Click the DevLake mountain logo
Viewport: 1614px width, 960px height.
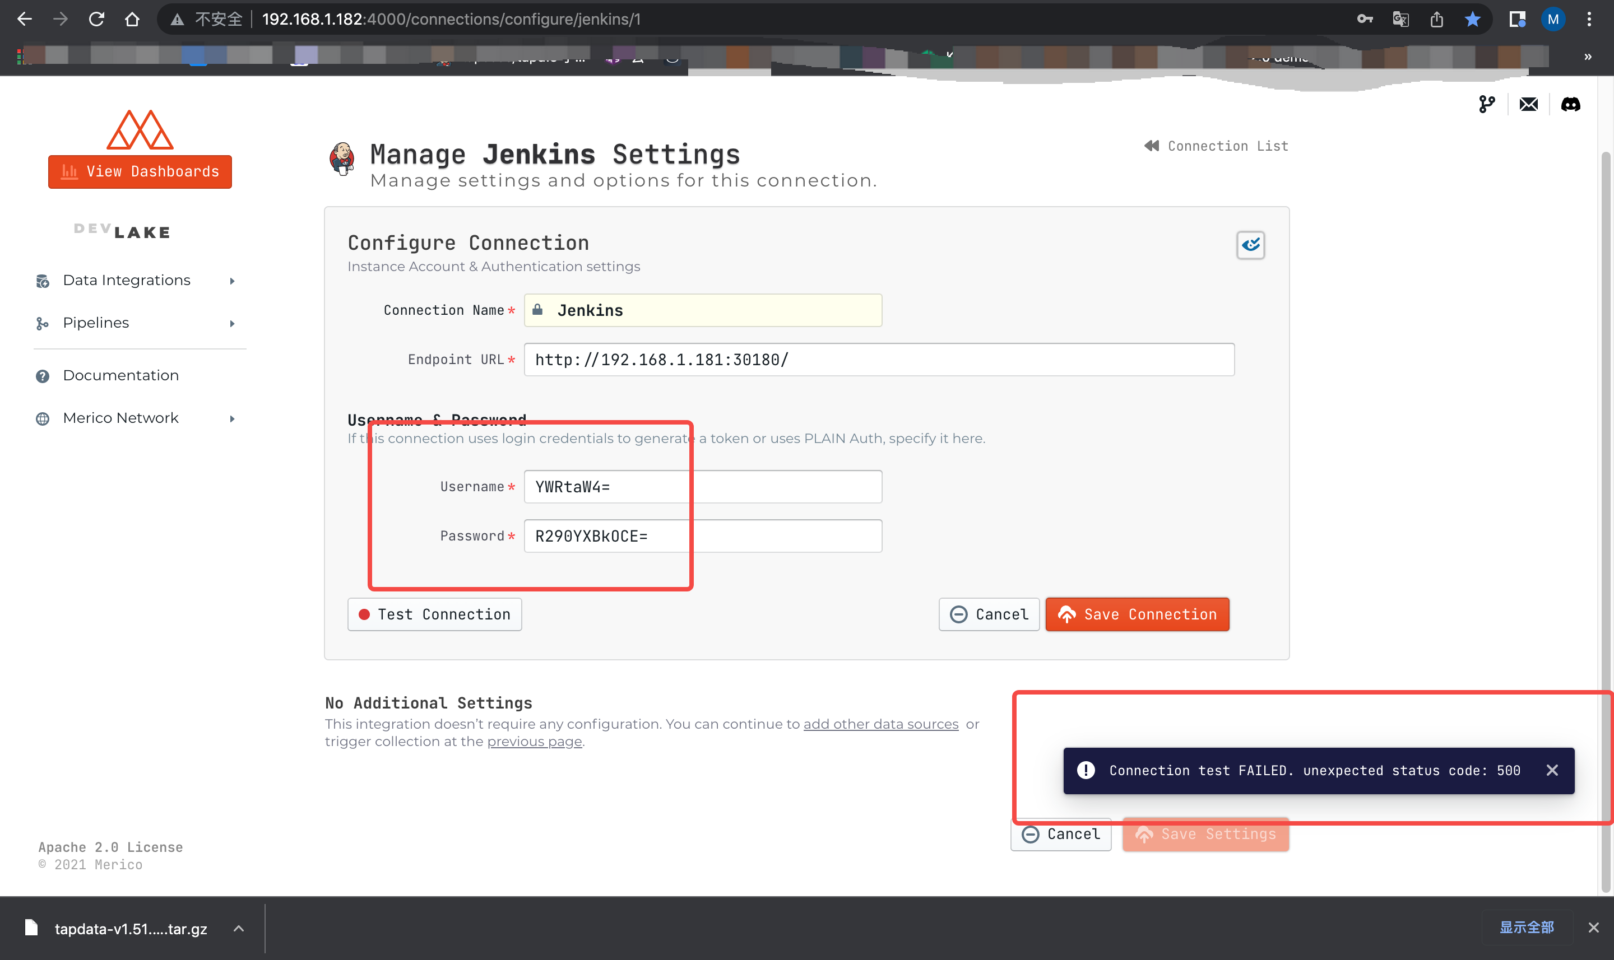click(x=140, y=129)
